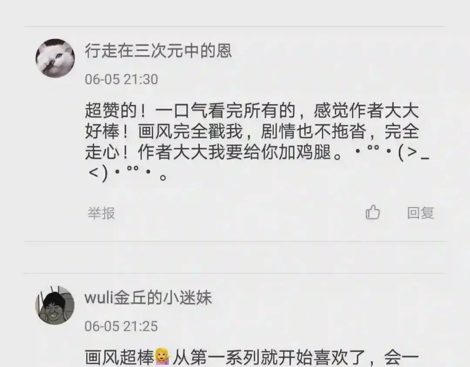Open user wuli金丘的小迷妹 profile name
Screen dimensions: 470x367
(148, 297)
